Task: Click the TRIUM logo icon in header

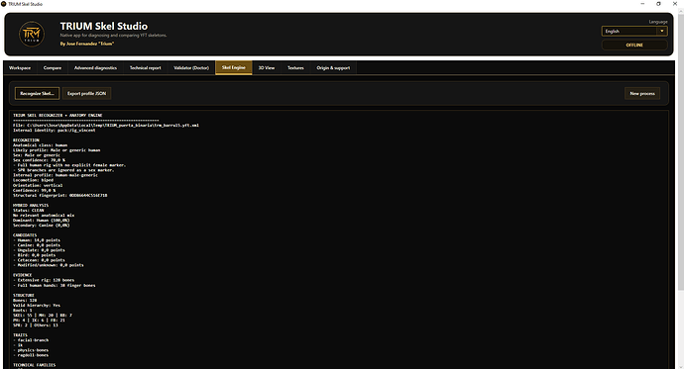Action: 32,34
